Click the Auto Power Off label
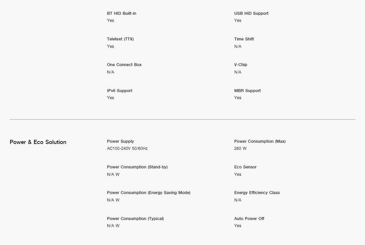Image resolution: width=365 pixels, height=245 pixels. 249,218
